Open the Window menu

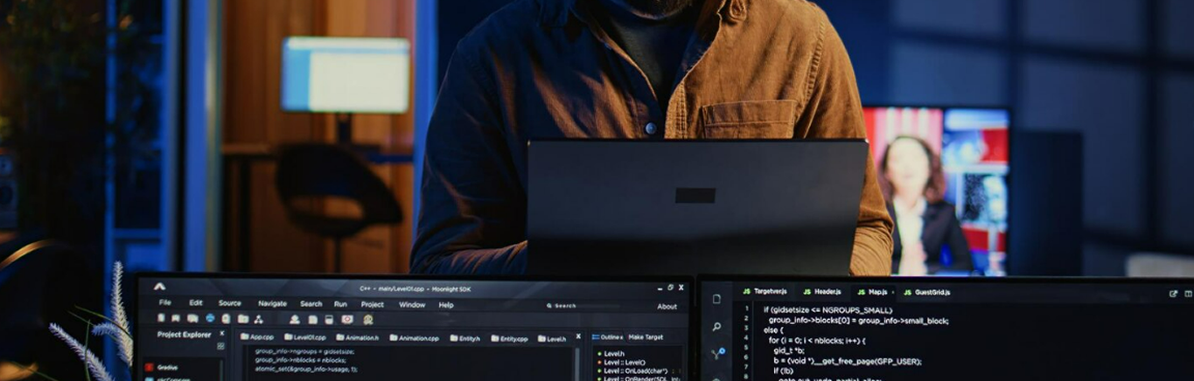click(x=412, y=304)
